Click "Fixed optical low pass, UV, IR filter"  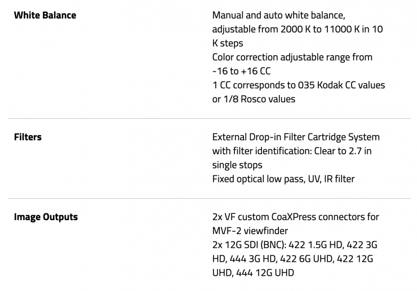283,179
